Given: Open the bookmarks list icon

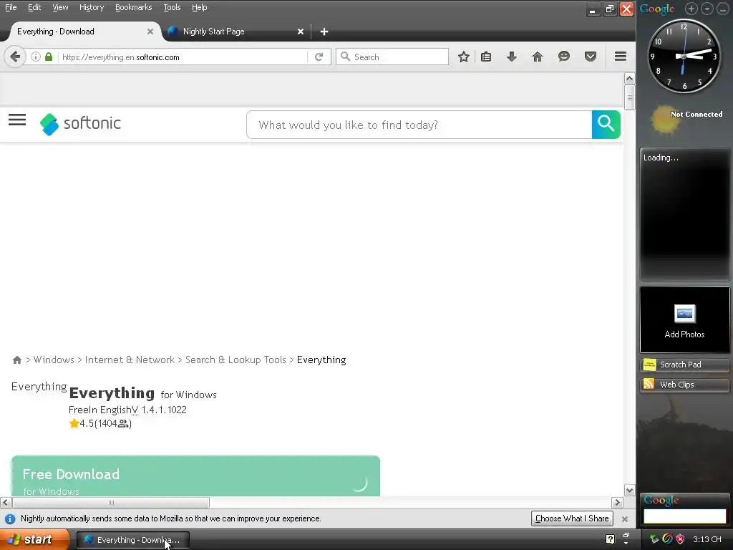Looking at the screenshot, I should pos(486,57).
